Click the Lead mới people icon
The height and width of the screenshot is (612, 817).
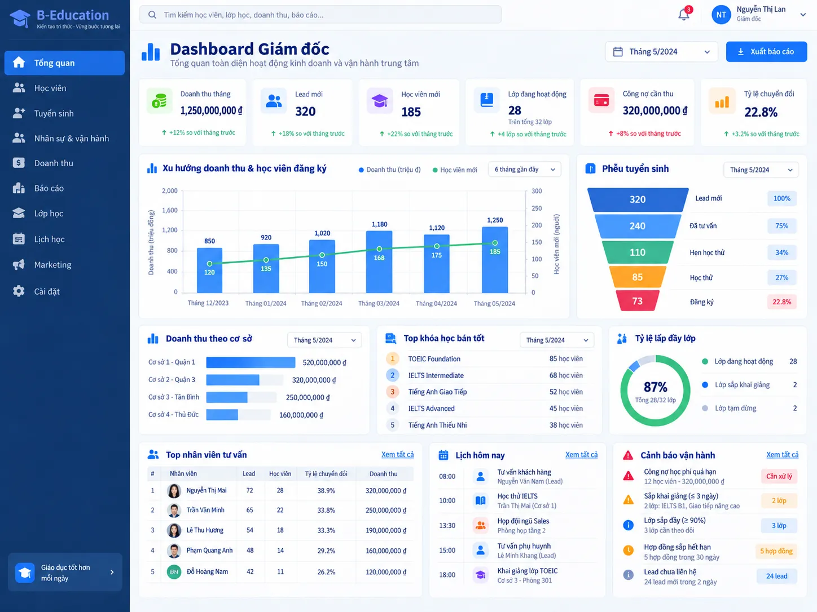pyautogui.click(x=274, y=101)
